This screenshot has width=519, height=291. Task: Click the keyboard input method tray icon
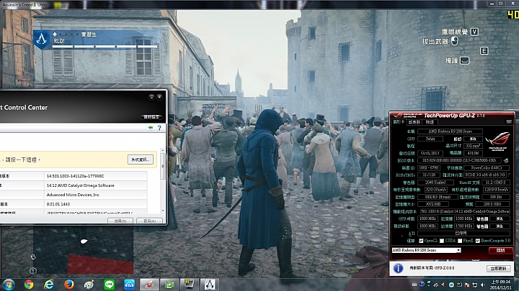tap(414, 284)
